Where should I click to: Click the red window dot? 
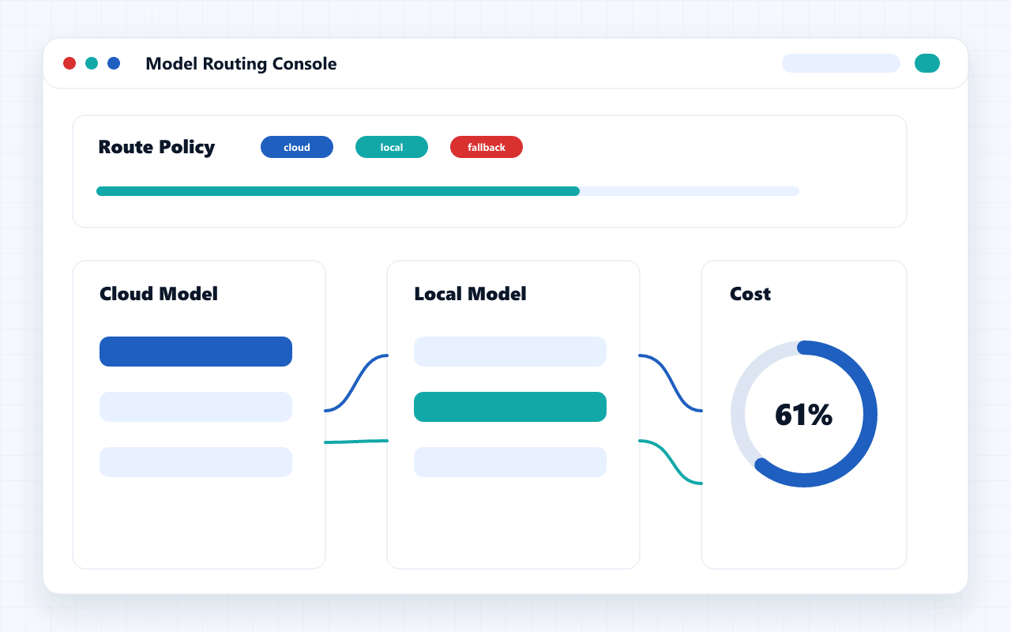(70, 63)
